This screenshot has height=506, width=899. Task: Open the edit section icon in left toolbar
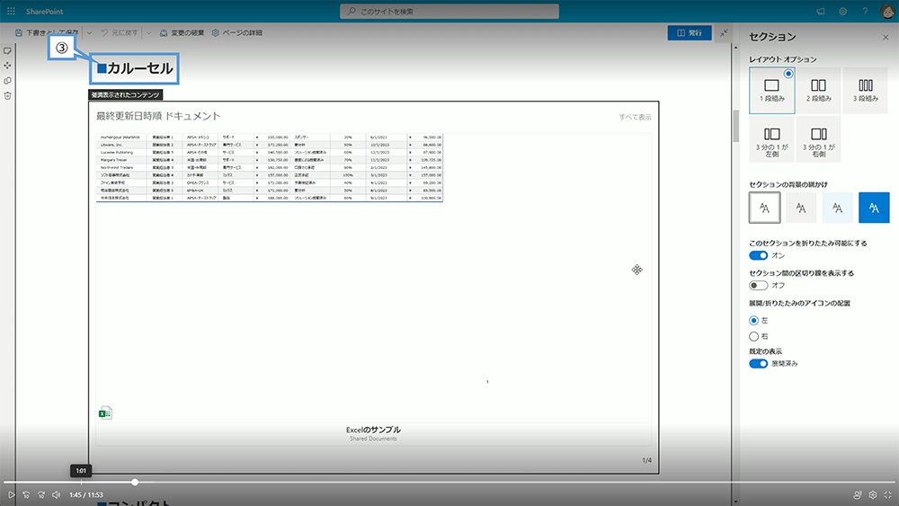(x=7, y=51)
